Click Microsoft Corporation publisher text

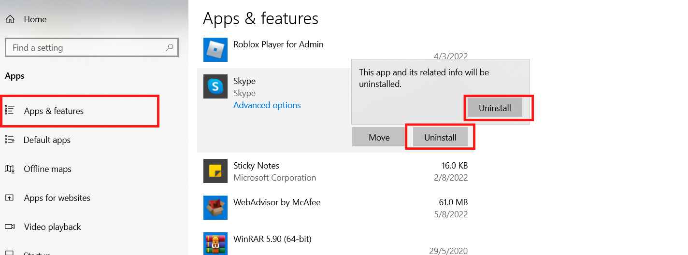274,178
